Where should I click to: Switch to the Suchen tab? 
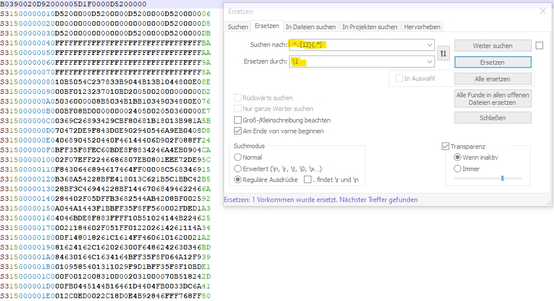pyautogui.click(x=238, y=27)
